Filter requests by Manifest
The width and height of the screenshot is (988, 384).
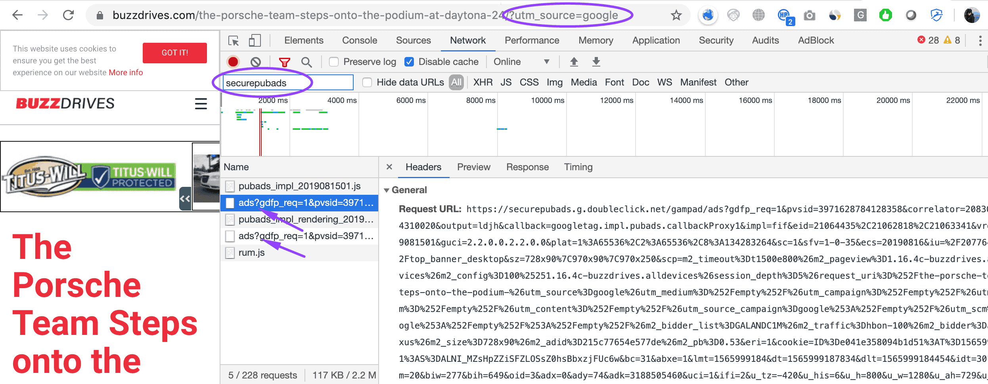pos(698,82)
